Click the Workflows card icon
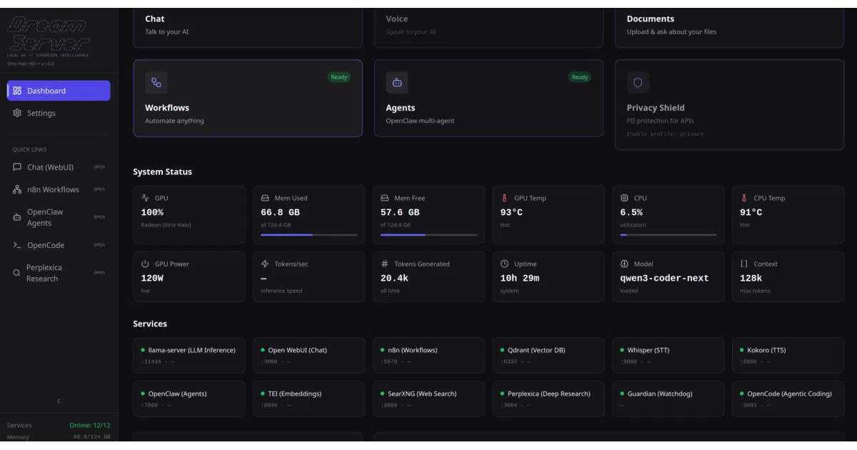This screenshot has height=450, width=857. (x=156, y=82)
